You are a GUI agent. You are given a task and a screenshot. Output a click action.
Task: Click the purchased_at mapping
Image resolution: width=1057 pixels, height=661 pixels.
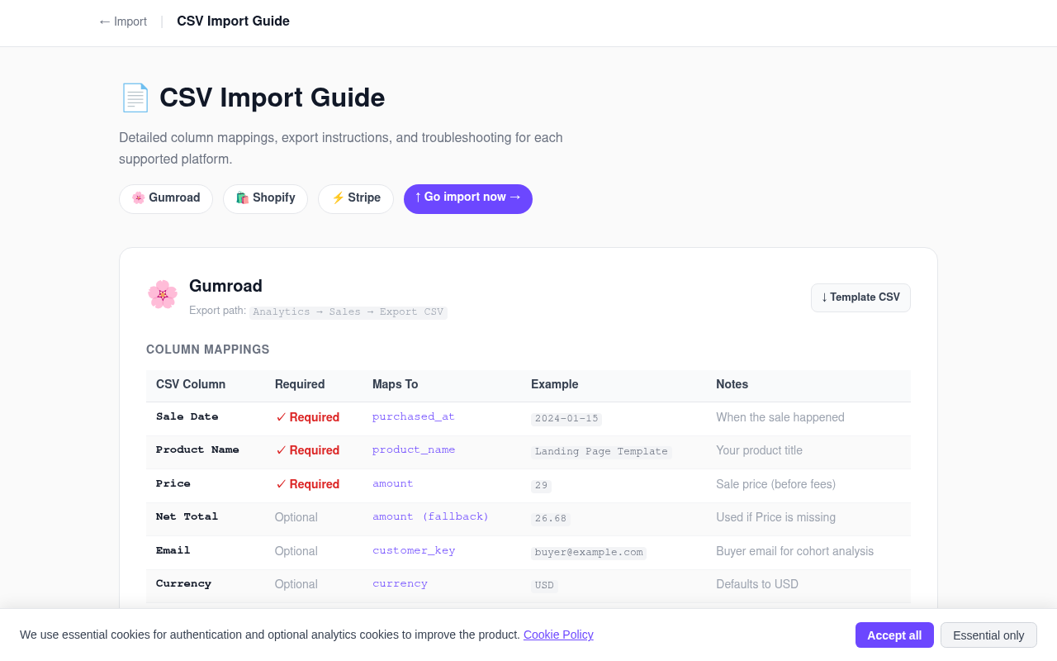pyautogui.click(x=414, y=417)
